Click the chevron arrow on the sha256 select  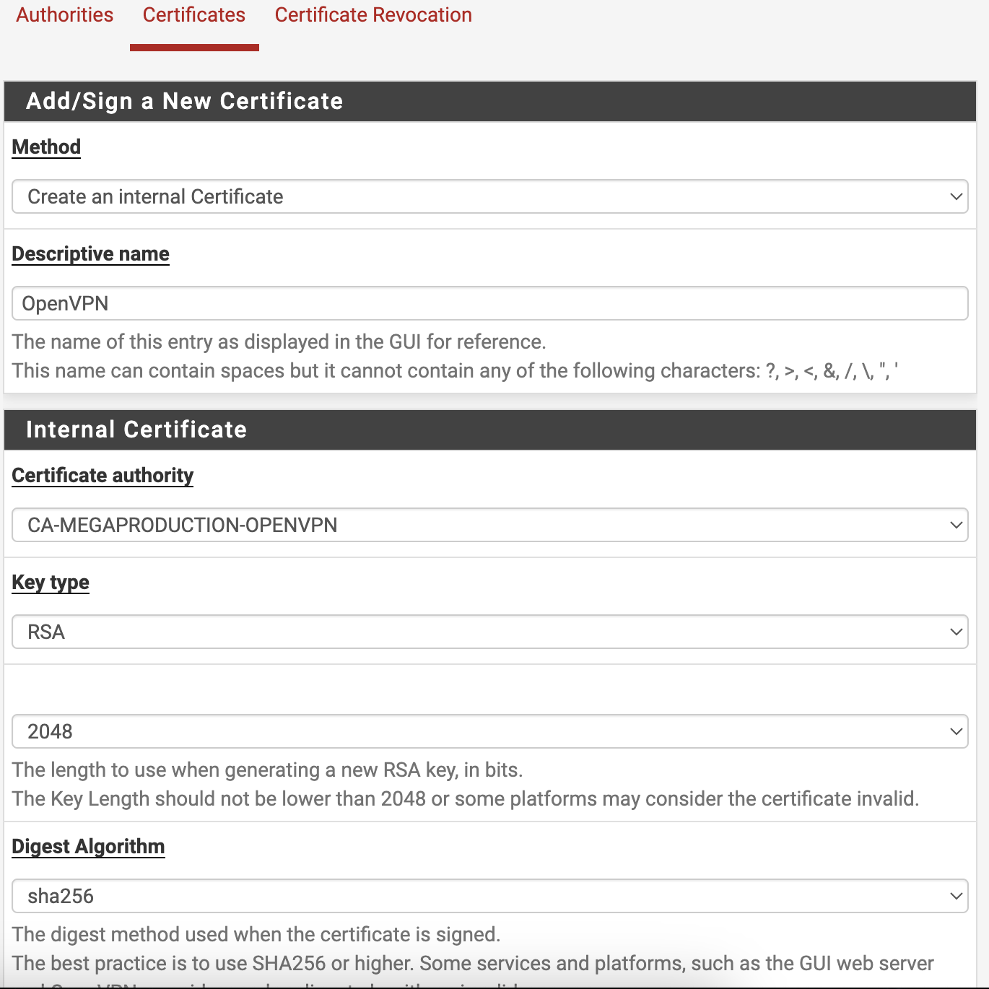point(957,896)
